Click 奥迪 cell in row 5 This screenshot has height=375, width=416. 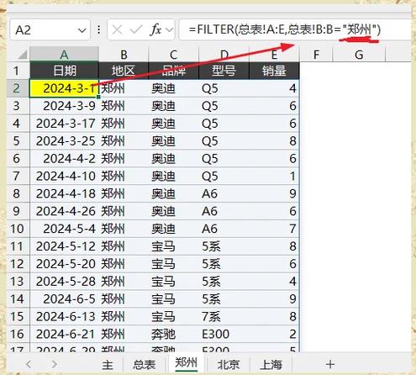tap(173, 141)
